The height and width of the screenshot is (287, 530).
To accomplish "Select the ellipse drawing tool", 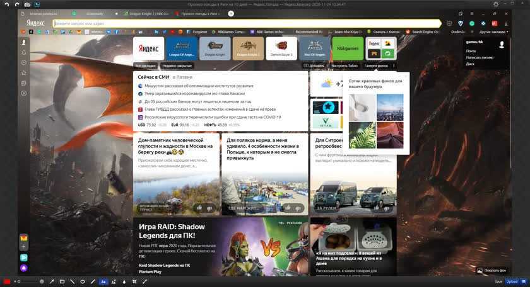I will pyautogui.click(x=83, y=281).
